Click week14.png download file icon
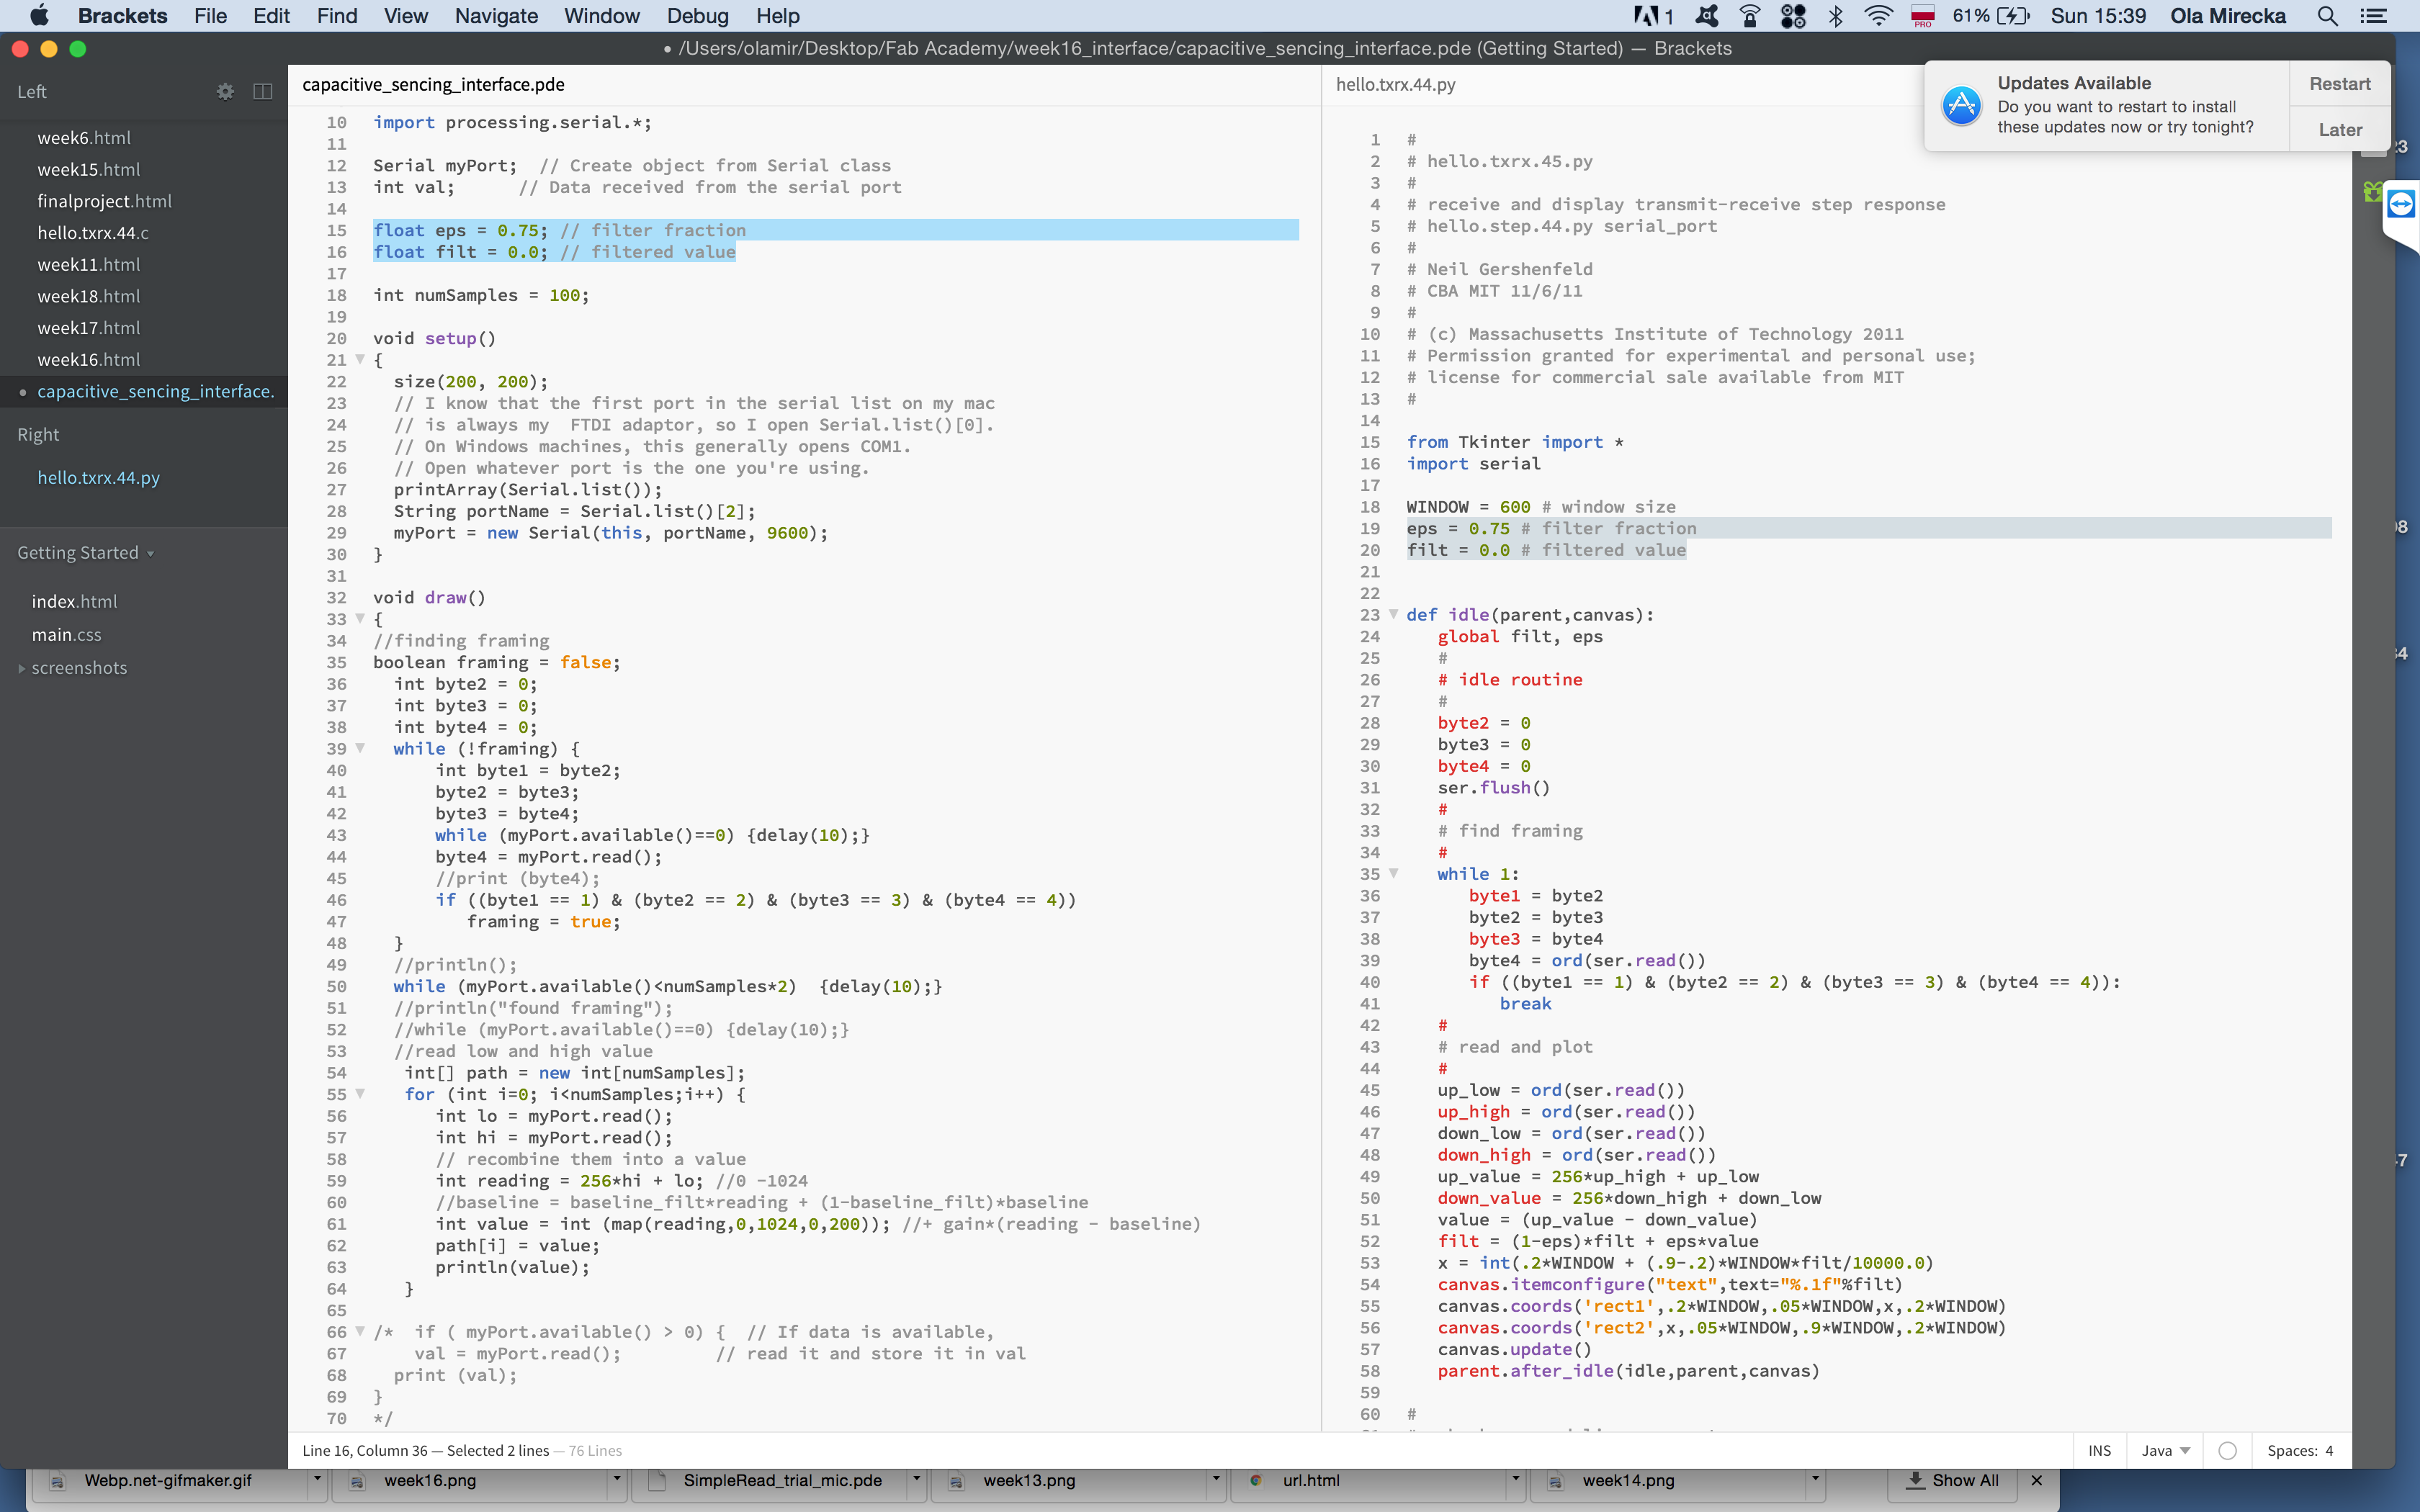Image resolution: width=2420 pixels, height=1512 pixels. click(x=1555, y=1482)
